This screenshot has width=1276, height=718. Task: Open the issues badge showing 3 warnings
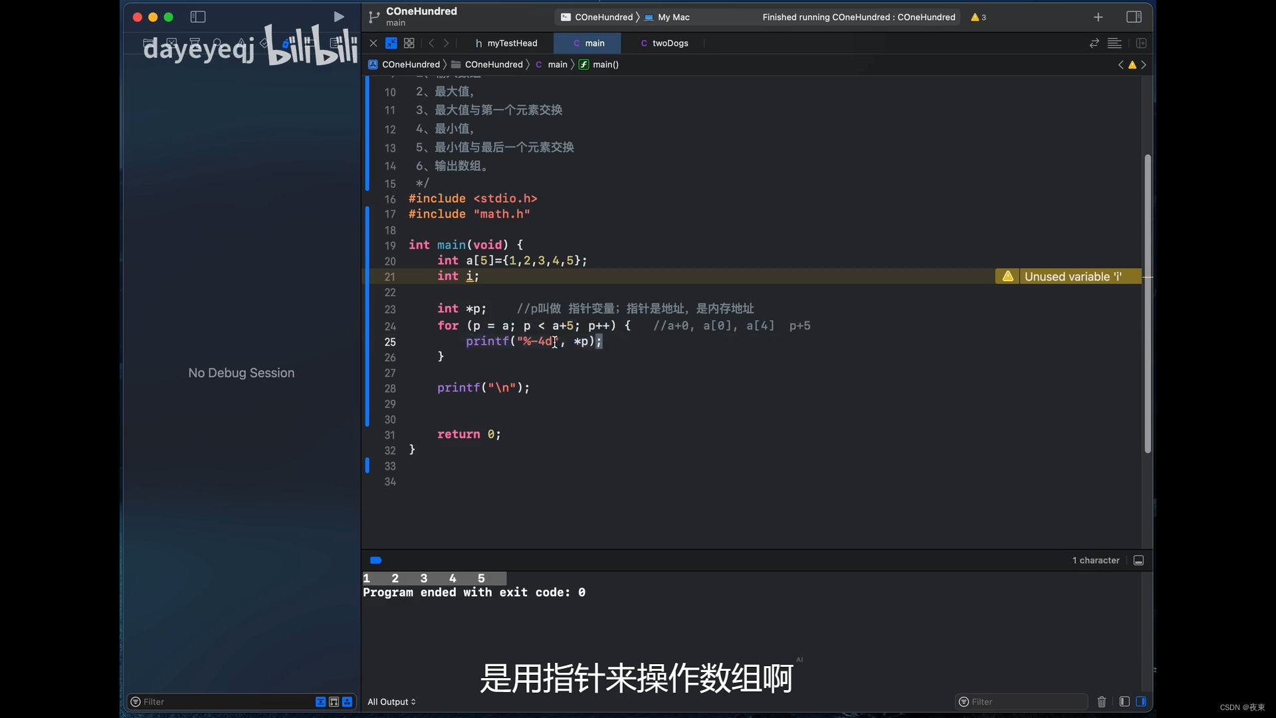pos(978,17)
